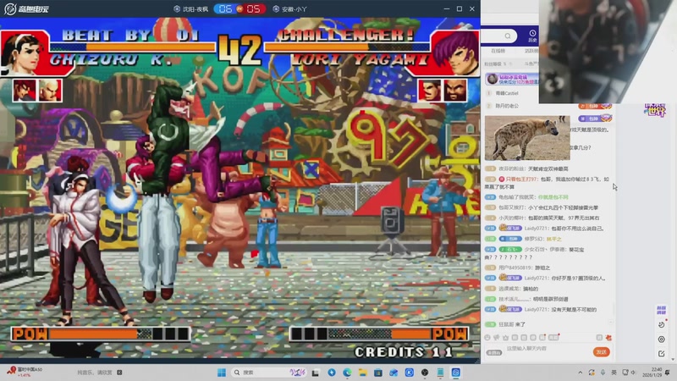Click the pill tag left of chat input
Image resolution: width=677 pixels, height=381 pixels.
494,352
